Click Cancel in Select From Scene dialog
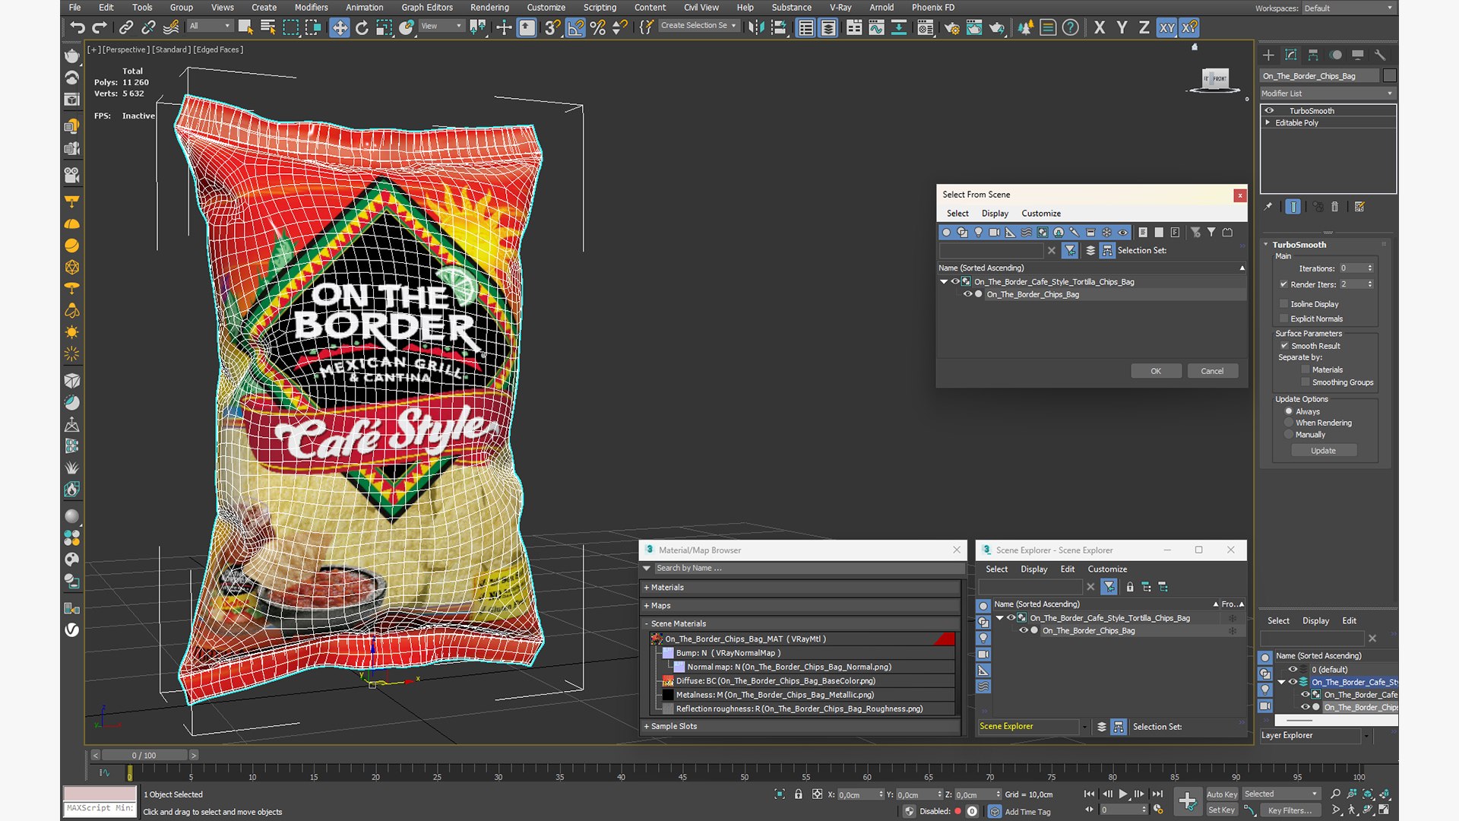 1212,371
